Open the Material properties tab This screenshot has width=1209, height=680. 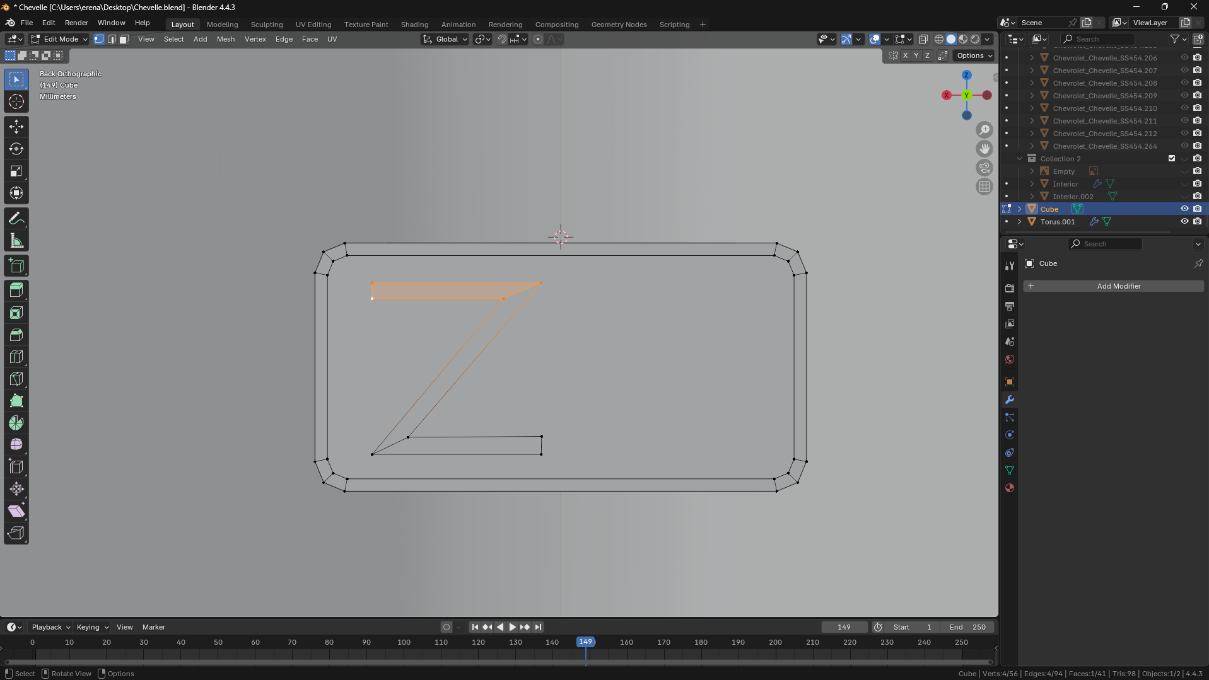pyautogui.click(x=1010, y=488)
